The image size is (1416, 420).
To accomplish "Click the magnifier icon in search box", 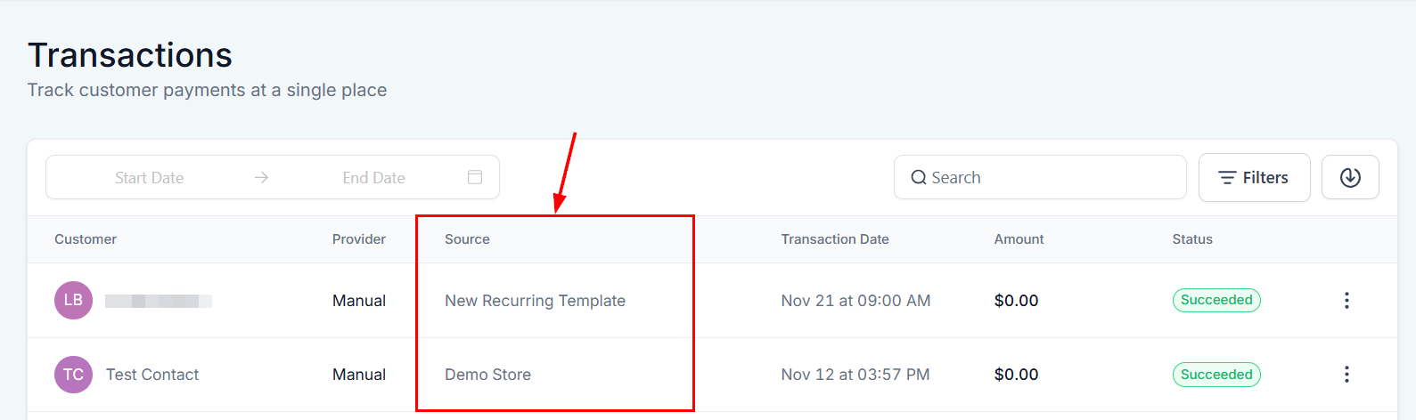I will coord(919,178).
